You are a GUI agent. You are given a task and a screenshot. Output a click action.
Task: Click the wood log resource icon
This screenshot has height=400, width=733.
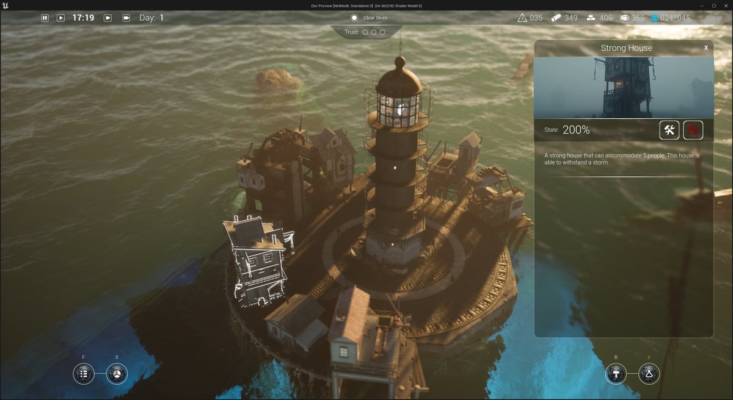click(556, 18)
